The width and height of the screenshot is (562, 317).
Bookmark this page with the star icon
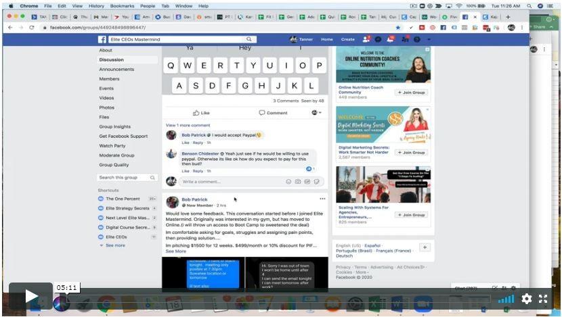coord(398,28)
